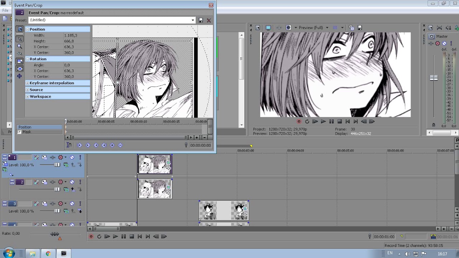Click the Pan/Crop timecode field
This screenshot has width=459, height=258.
(x=200, y=145)
